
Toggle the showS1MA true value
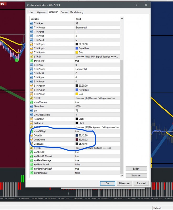[x=77, y=61]
